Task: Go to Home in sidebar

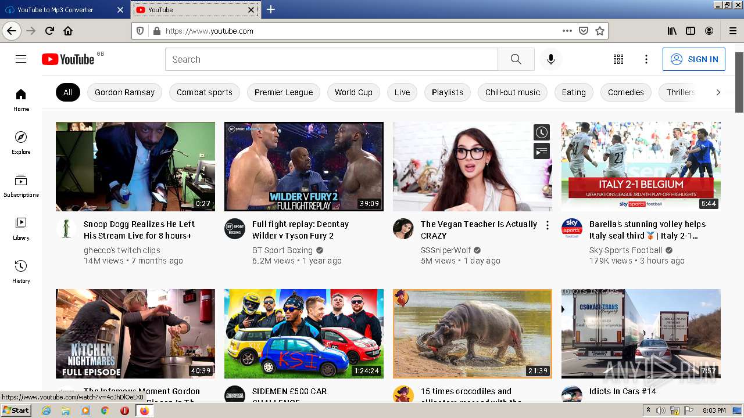Action: [x=21, y=100]
